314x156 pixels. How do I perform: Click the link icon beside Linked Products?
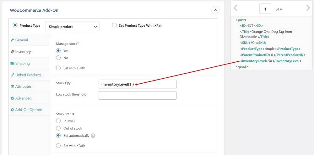(13, 75)
